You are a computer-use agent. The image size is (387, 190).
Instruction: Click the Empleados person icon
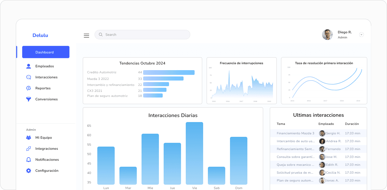pos(29,66)
